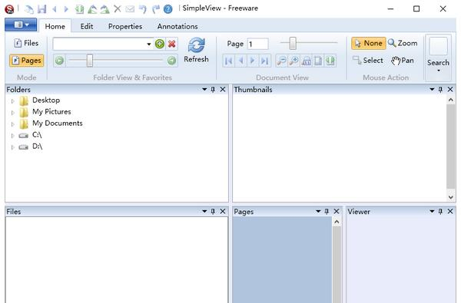Click the left green arrow beside folder slider

tap(59, 61)
